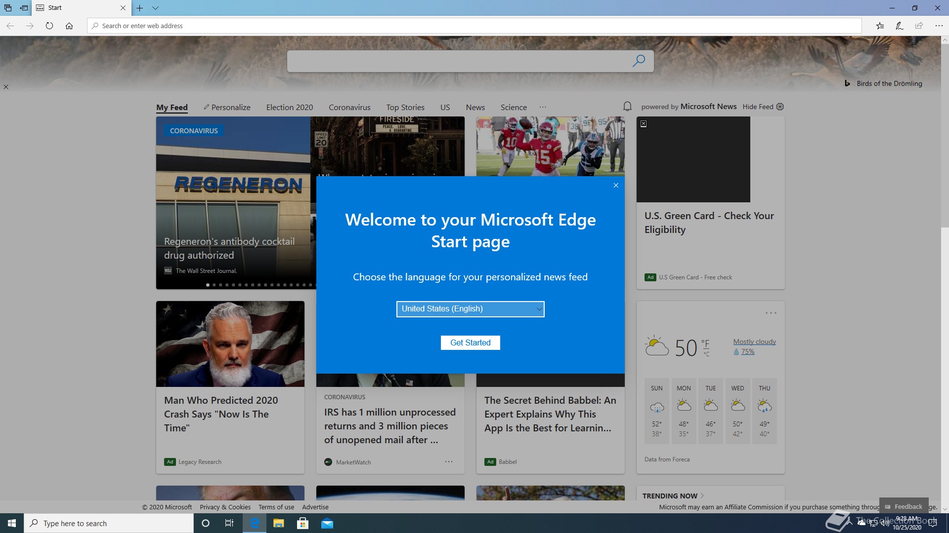The height and width of the screenshot is (533, 949).
Task: Open Task View on taskbar
Action: [229, 523]
